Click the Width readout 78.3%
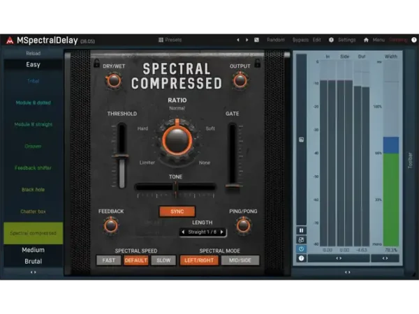The height and width of the screenshot is (314, 419). pos(391,251)
